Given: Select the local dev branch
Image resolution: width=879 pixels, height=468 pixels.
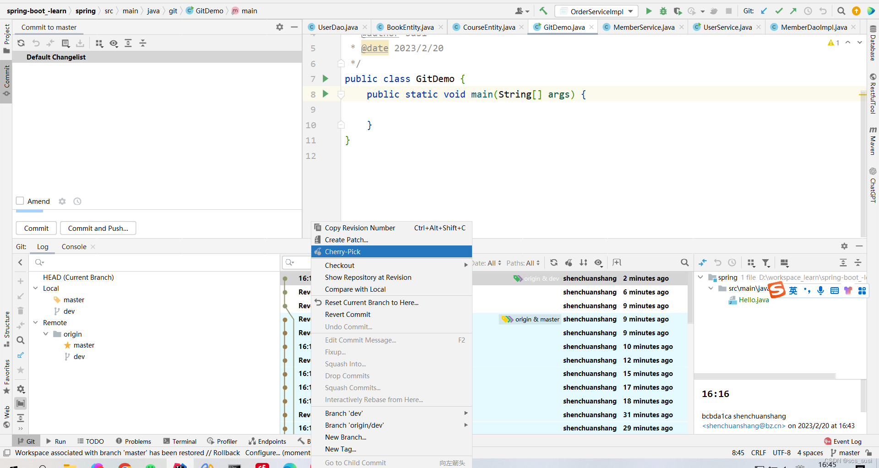Looking at the screenshot, I should click(x=69, y=311).
